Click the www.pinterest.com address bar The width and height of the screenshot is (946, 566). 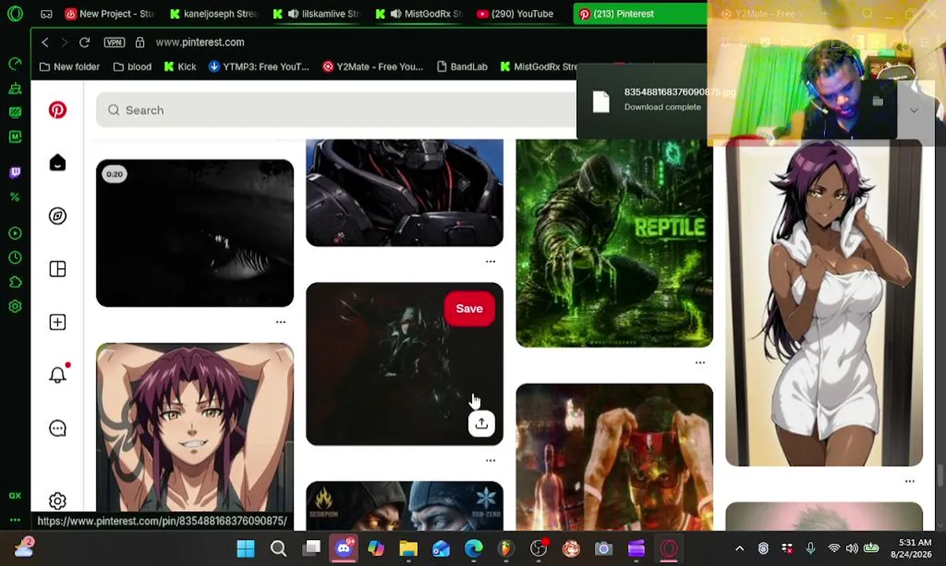[200, 42]
